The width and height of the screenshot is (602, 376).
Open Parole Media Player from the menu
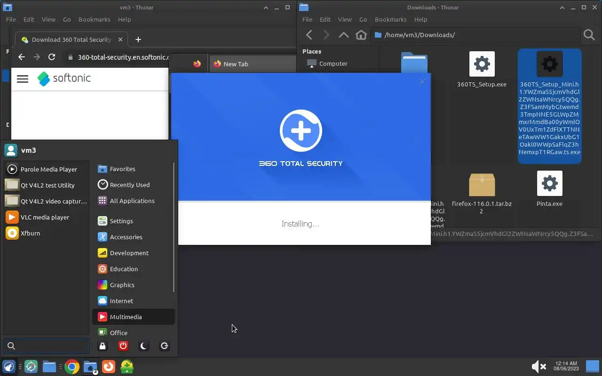46,169
